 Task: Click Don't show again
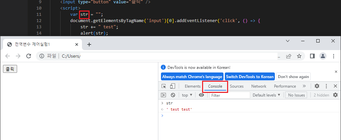tap(293, 77)
